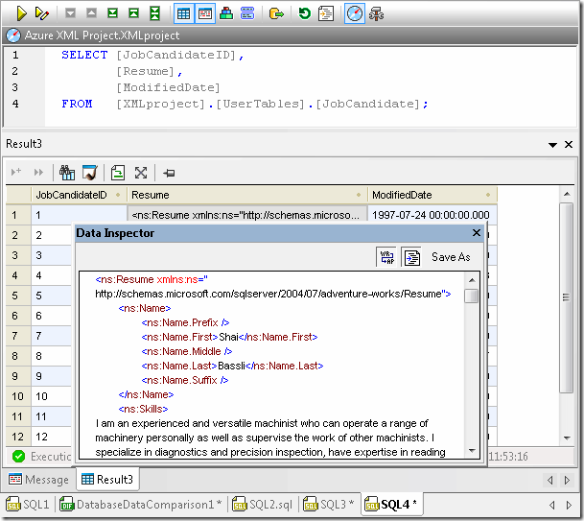This screenshot has width=584, height=521.
Task: Close the Data Inspector window
Action: (477, 233)
